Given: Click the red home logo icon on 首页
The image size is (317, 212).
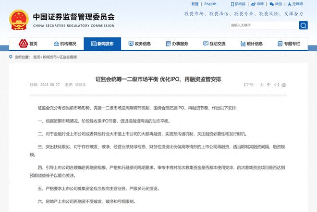Looking at the screenshot, I should (23, 44).
